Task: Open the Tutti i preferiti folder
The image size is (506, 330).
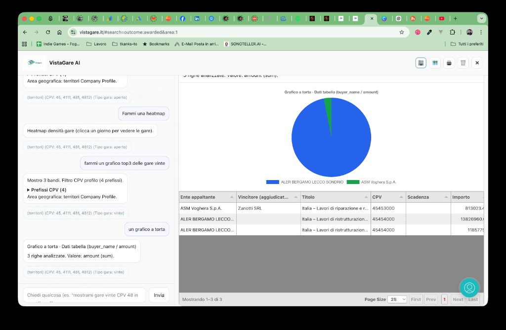Action: pos(467,44)
